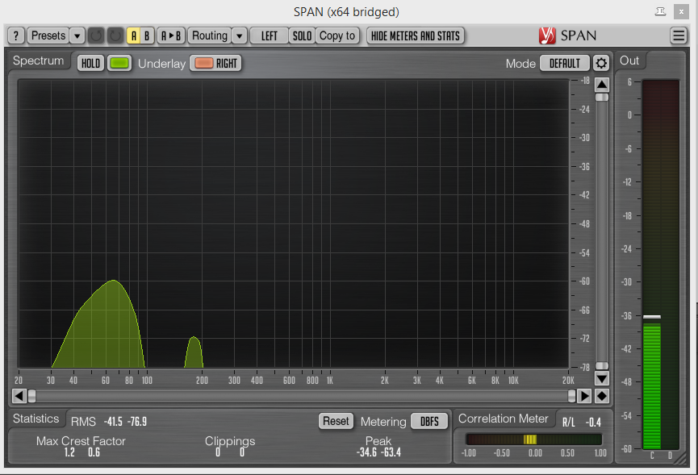Click the Peak value -34.6
This screenshot has width=698, height=475.
click(x=366, y=452)
